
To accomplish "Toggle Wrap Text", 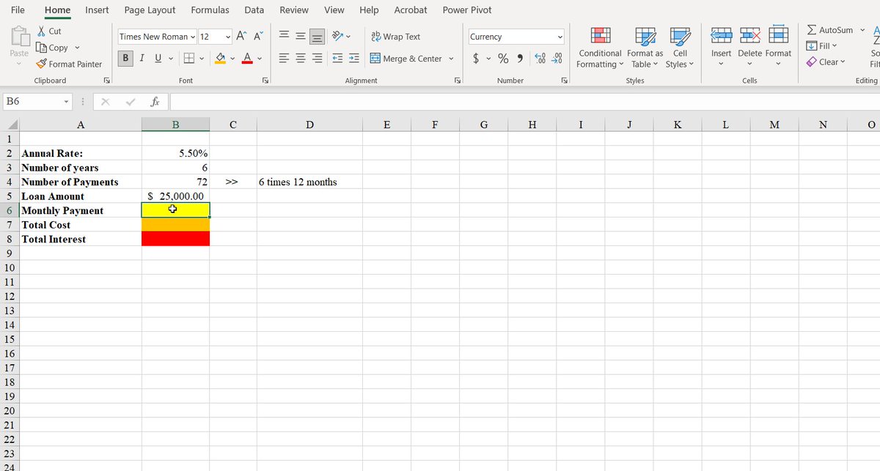I will [396, 37].
